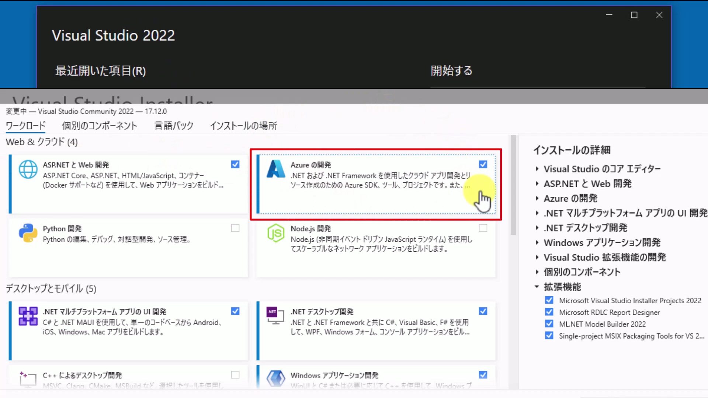Image resolution: width=708 pixels, height=398 pixels.
Task: Click the C++ によるデスクトップ開発 title
Action: pyautogui.click(x=82, y=375)
